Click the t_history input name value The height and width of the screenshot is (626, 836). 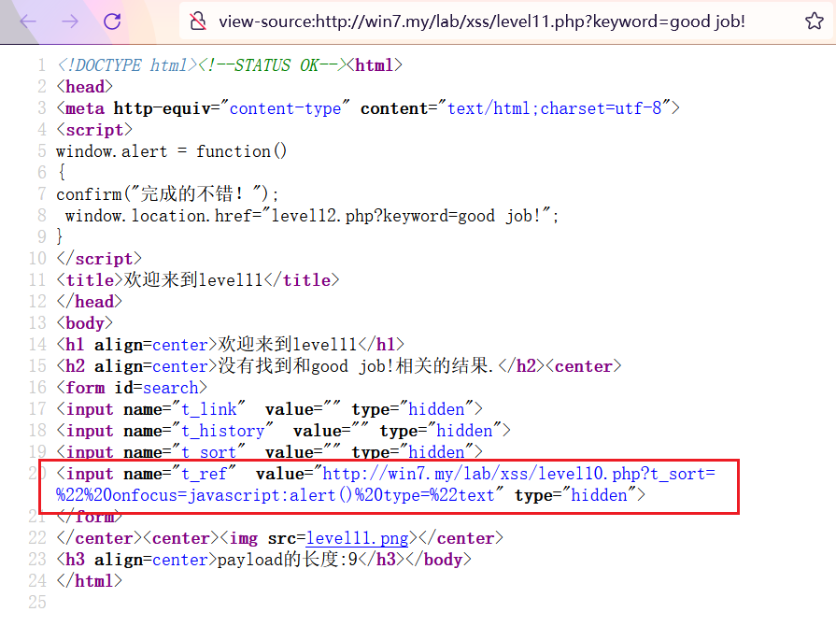pyautogui.click(x=222, y=431)
